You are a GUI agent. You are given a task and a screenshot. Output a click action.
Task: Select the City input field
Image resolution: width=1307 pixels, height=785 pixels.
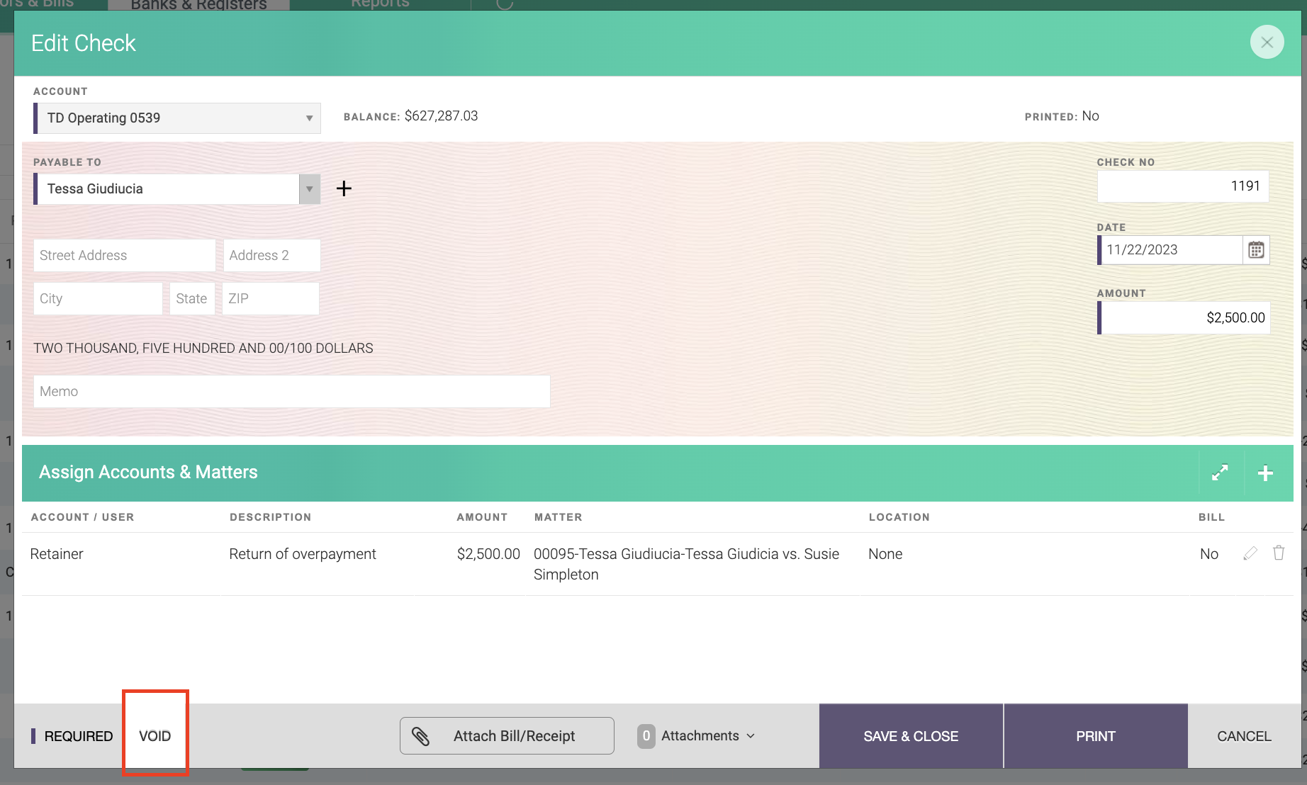pyautogui.click(x=98, y=298)
